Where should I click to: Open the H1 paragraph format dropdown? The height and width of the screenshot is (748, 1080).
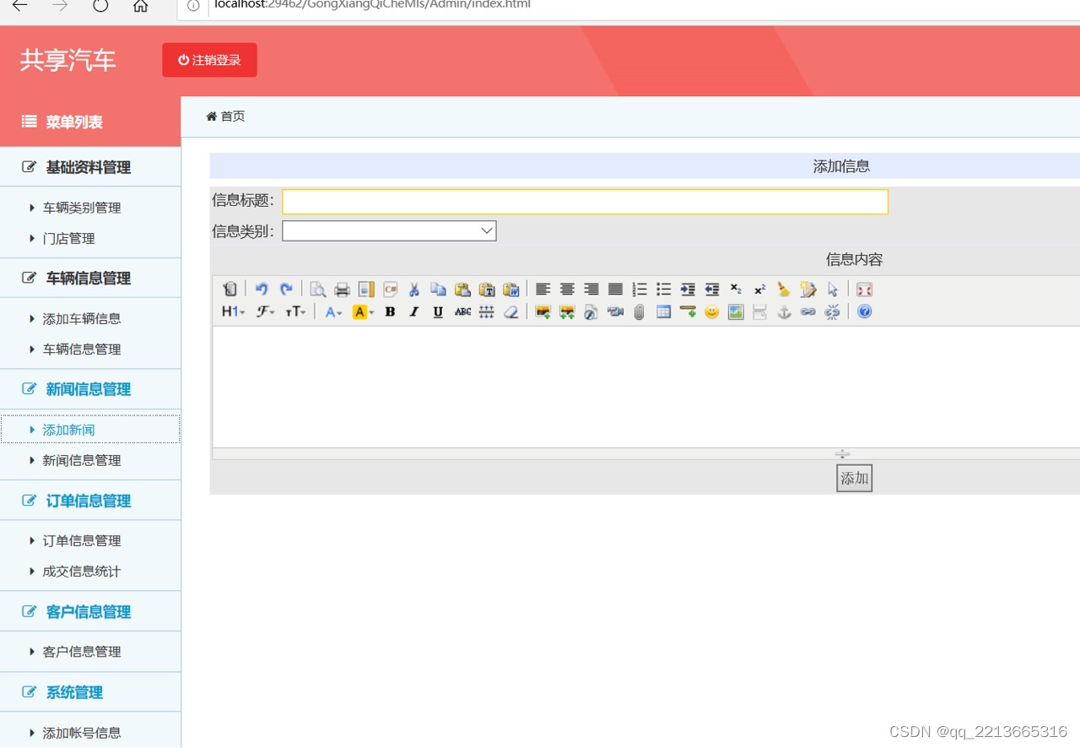(x=234, y=312)
